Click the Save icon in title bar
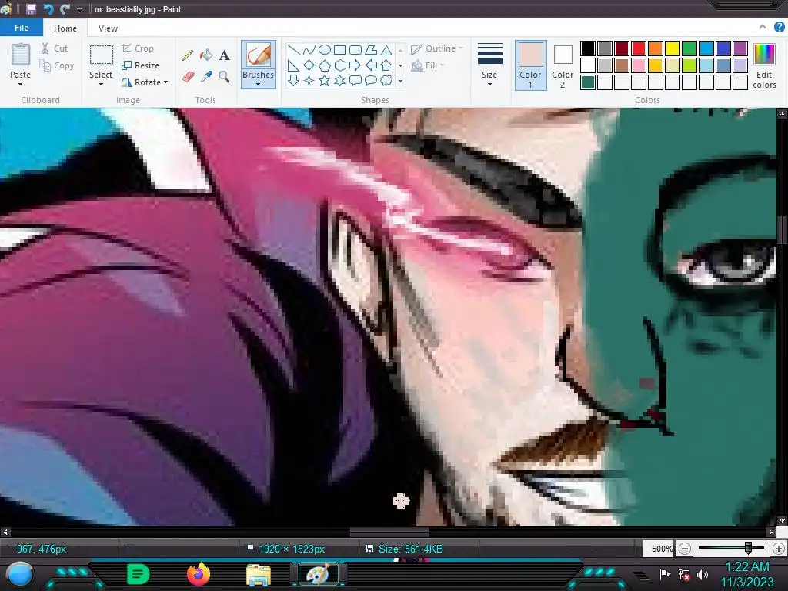788x591 pixels. [x=31, y=9]
